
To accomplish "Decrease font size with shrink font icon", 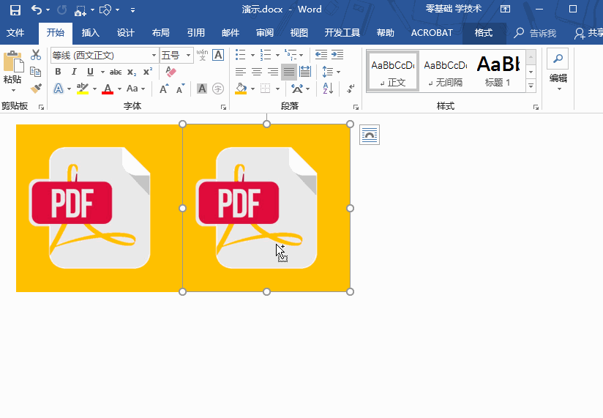I will point(180,89).
